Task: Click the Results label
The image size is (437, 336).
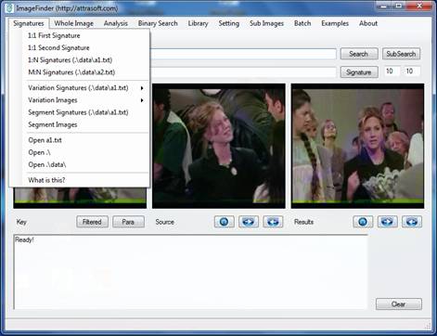Action: coord(303,222)
